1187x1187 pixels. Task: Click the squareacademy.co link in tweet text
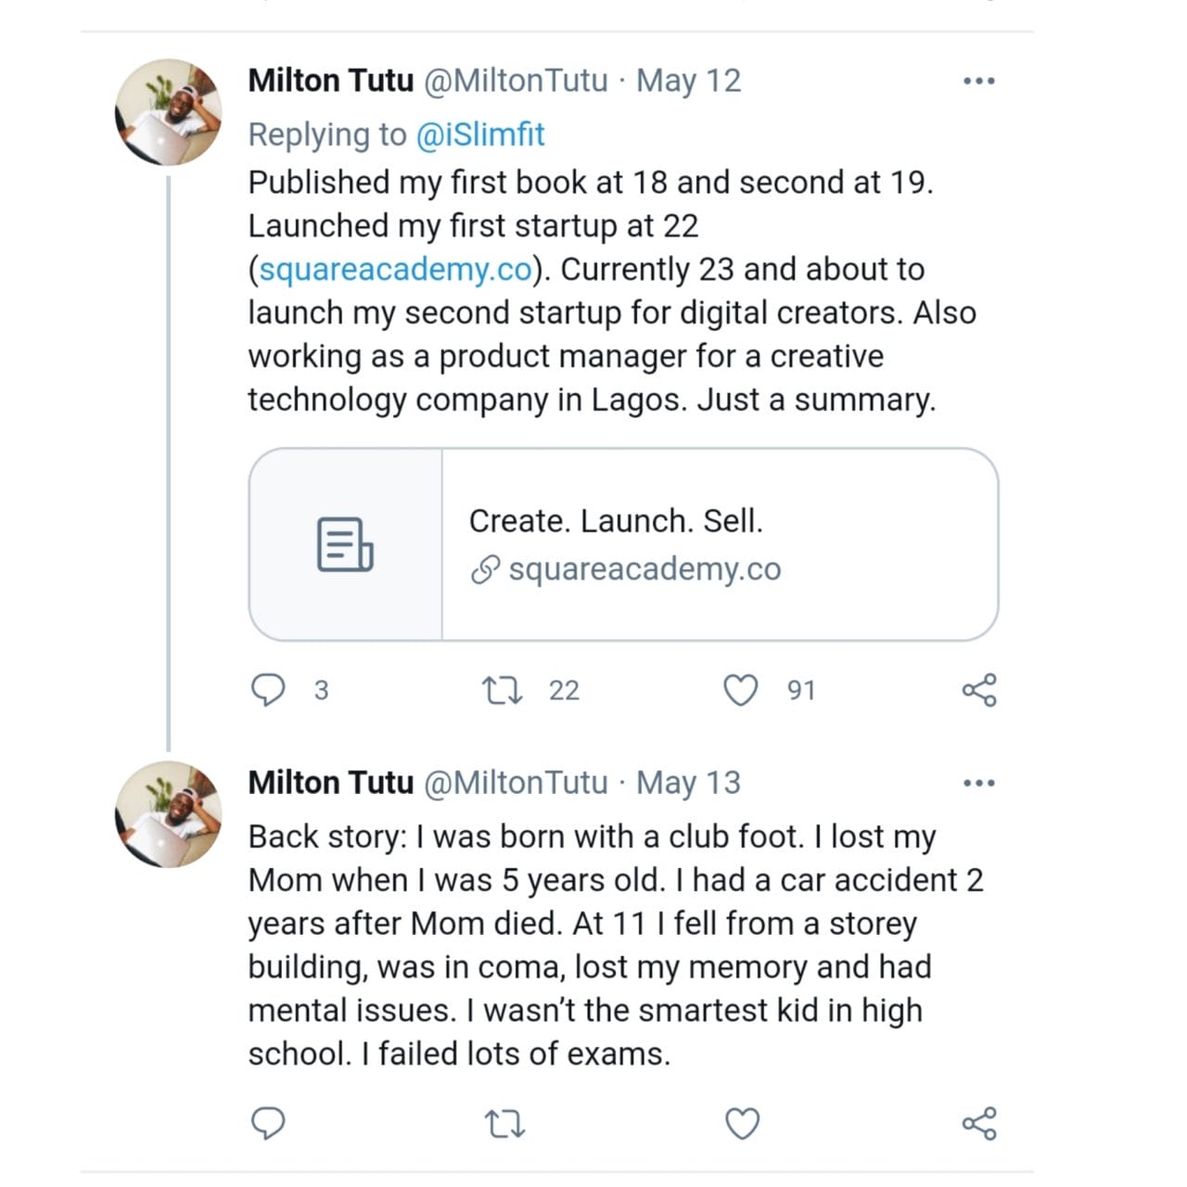tap(395, 270)
